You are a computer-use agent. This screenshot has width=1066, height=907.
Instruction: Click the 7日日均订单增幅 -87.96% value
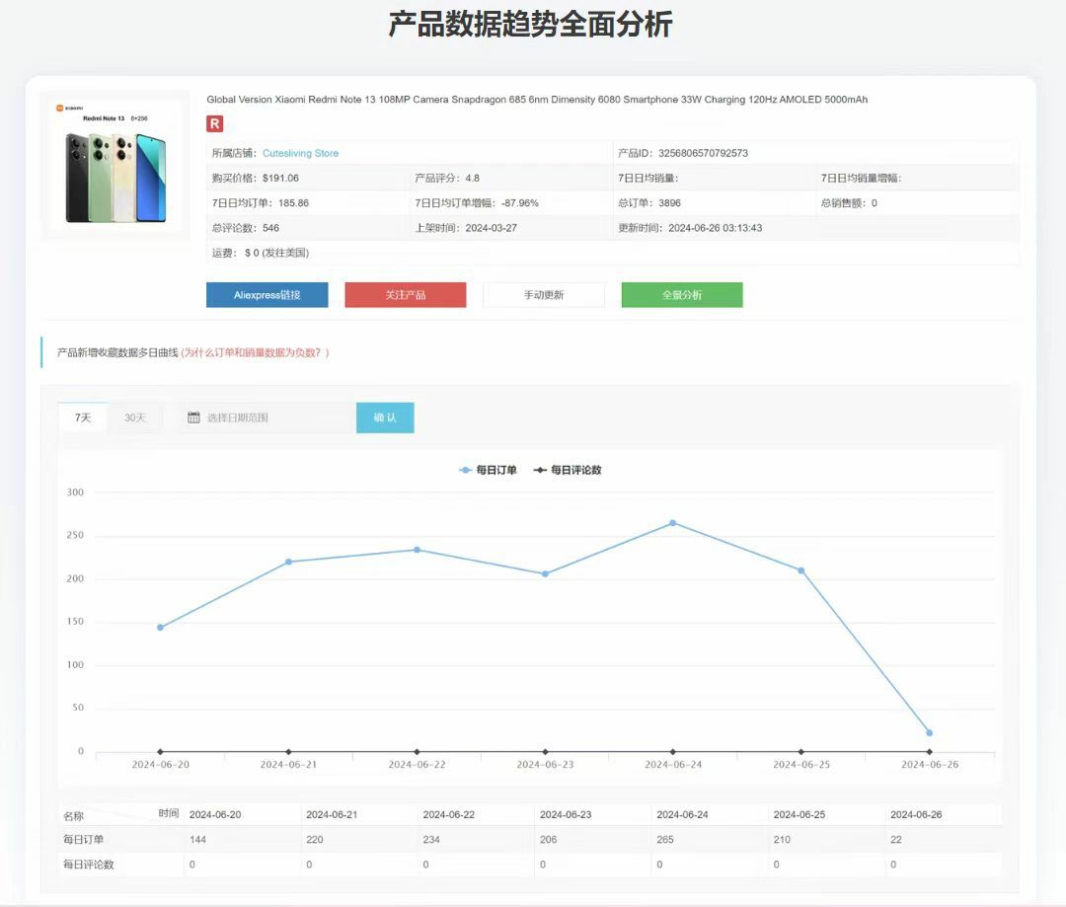click(x=520, y=202)
